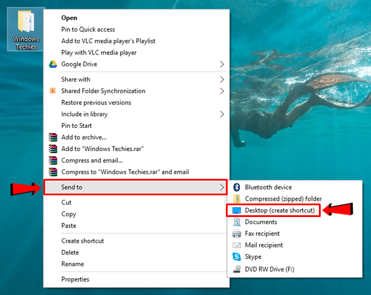
Task: Click the Bluetooth device icon
Action: coord(236,187)
